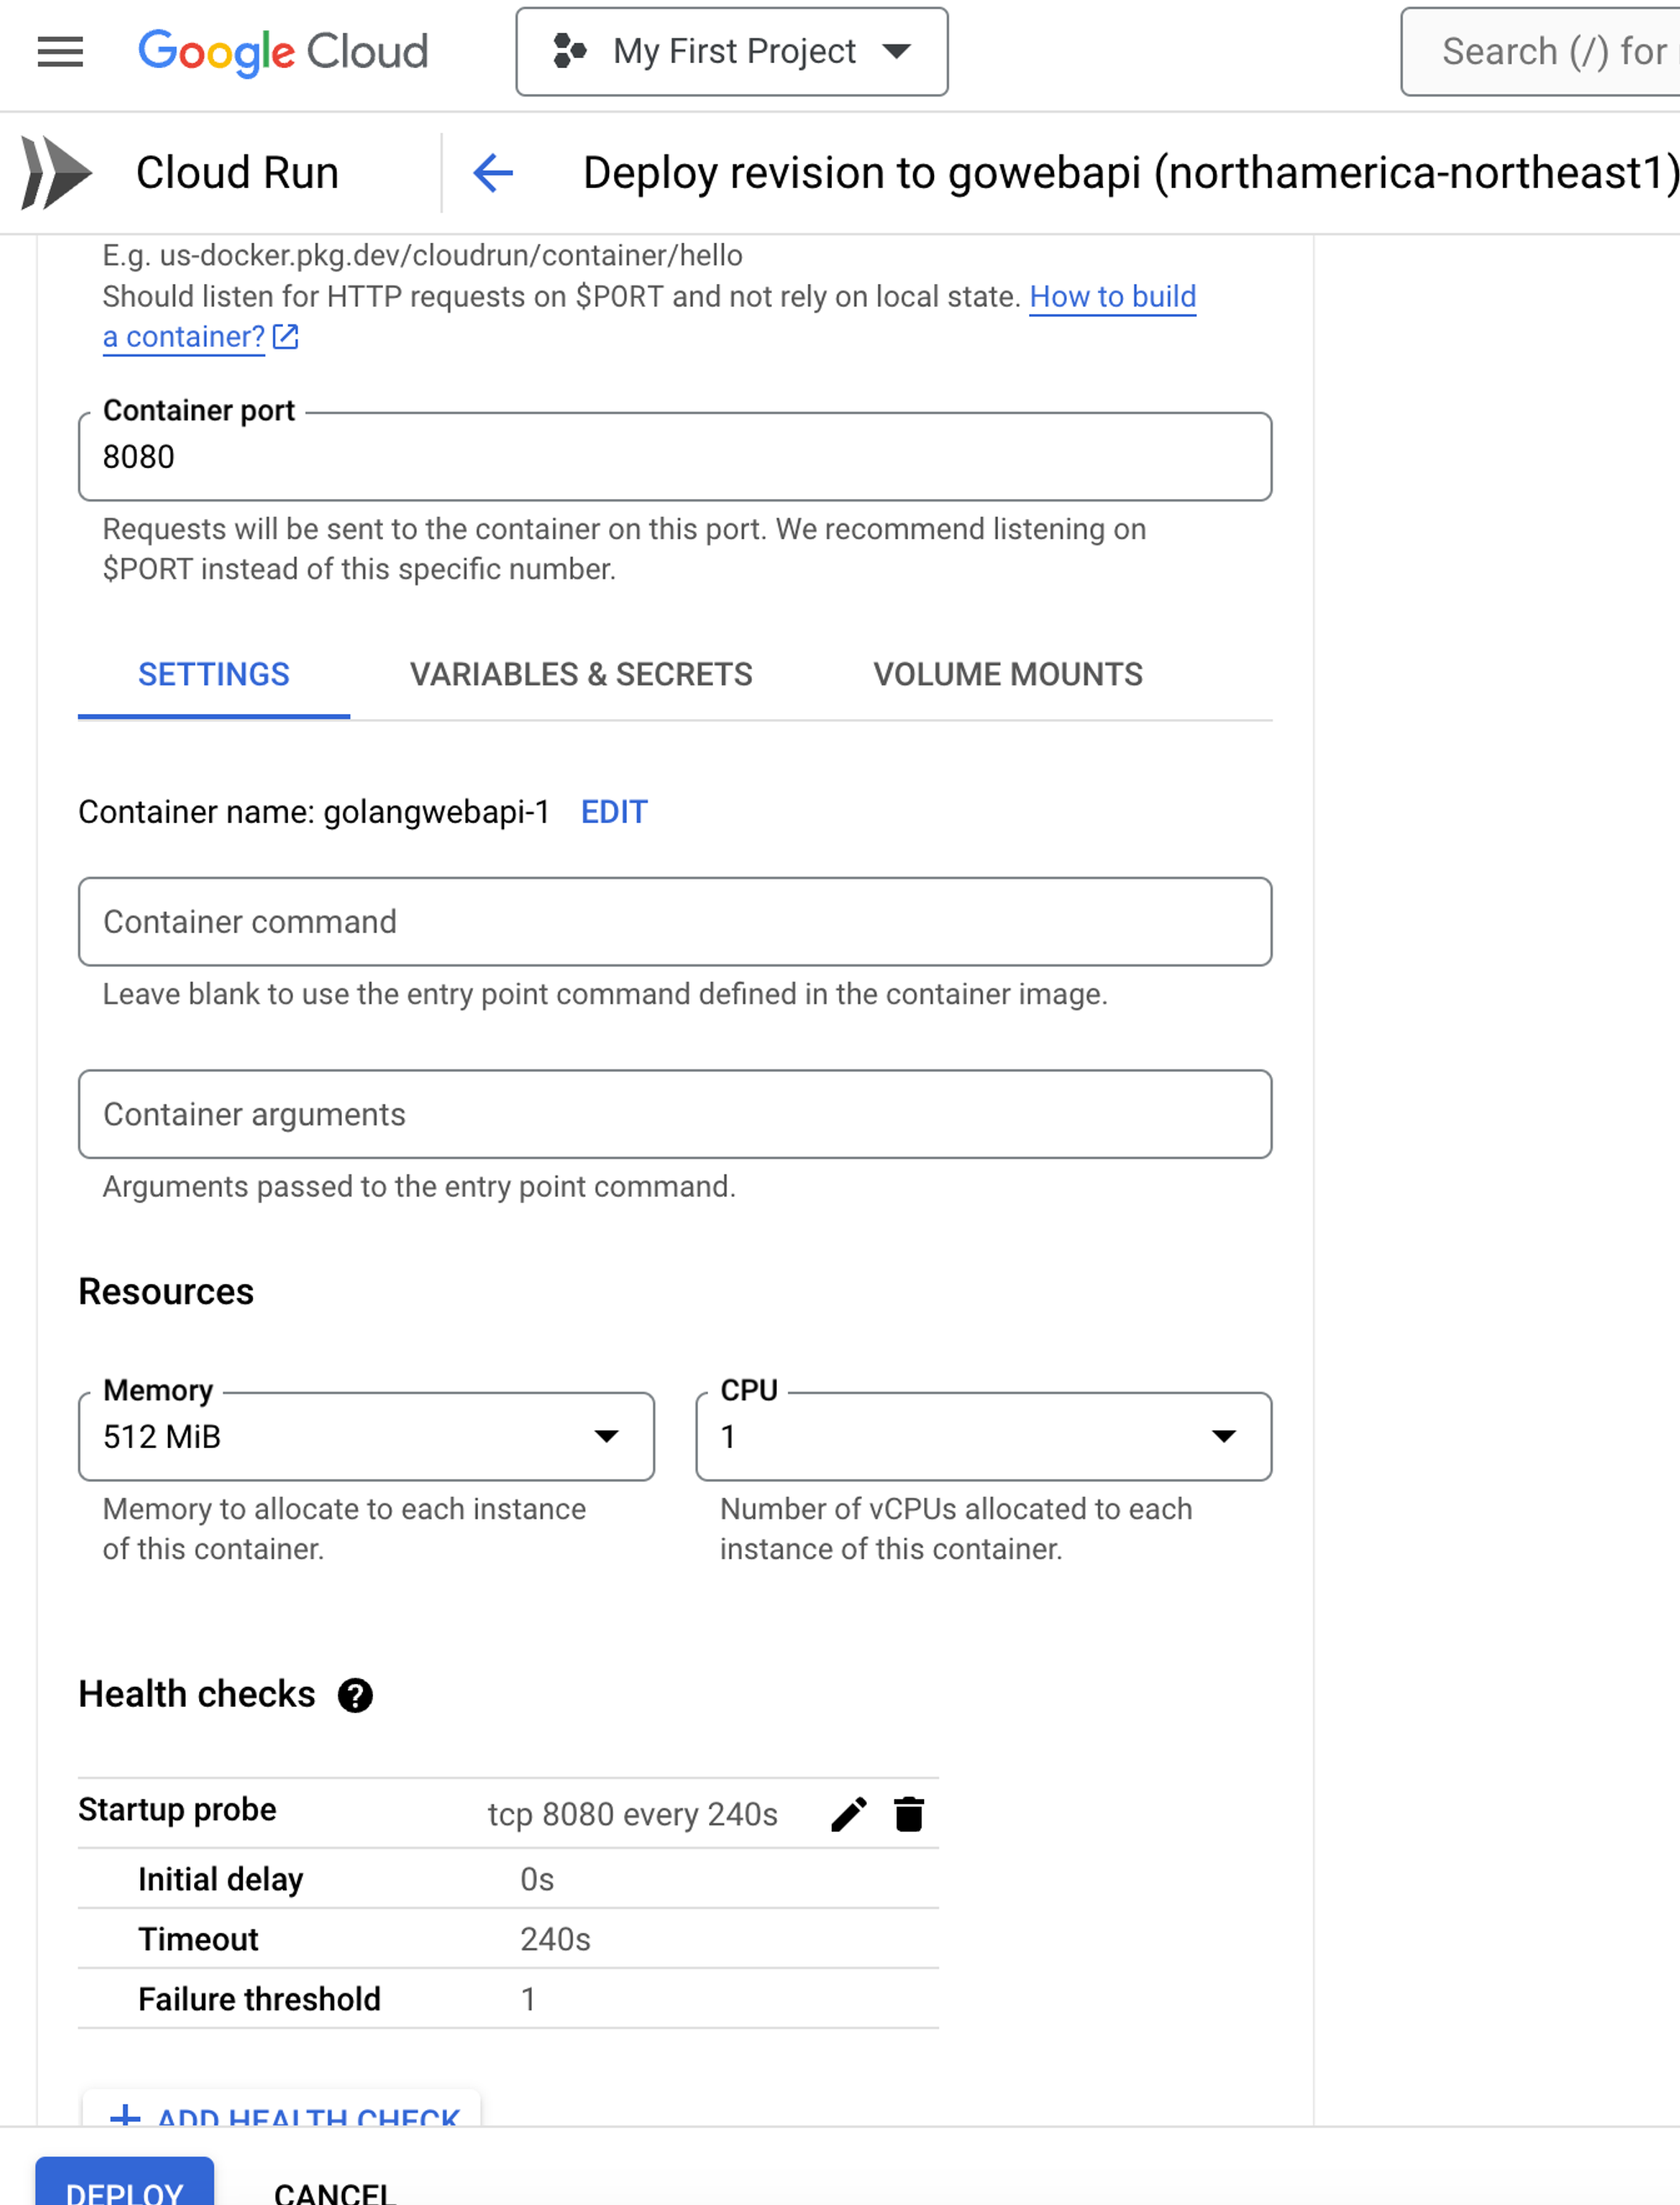Expand the CPU dropdown
Screen dimensions: 1680x2205
coord(983,1436)
